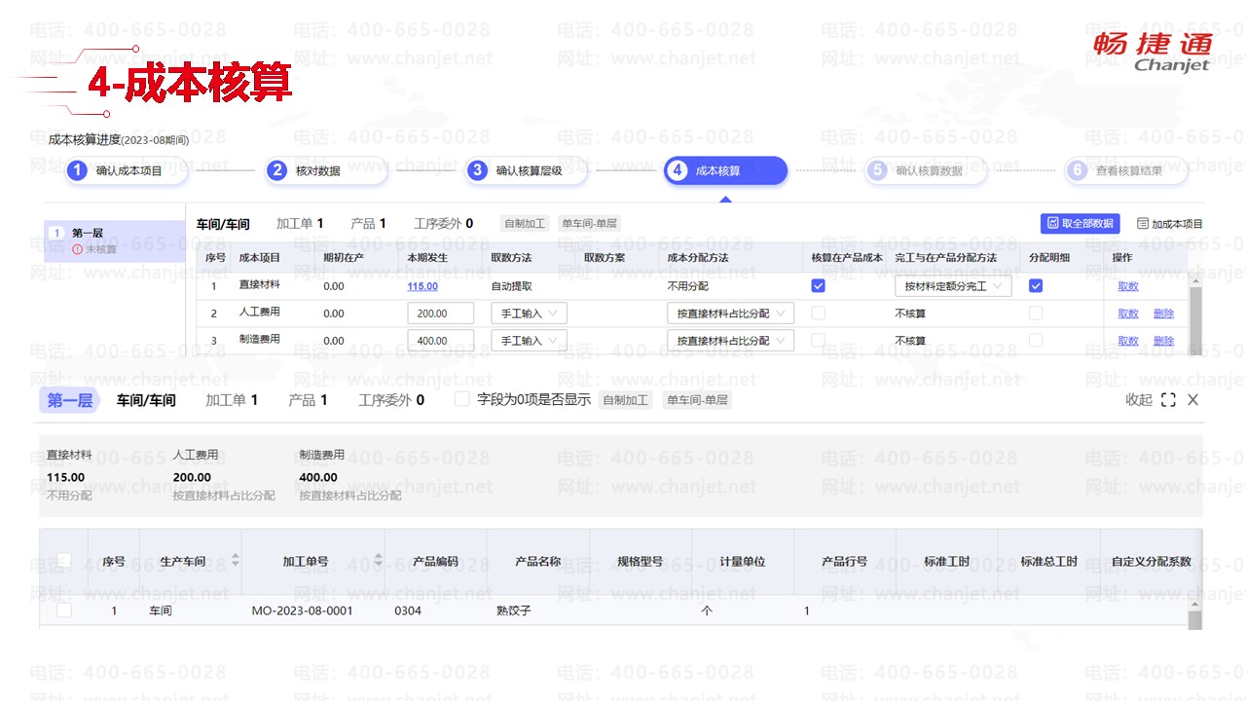This screenshot has width=1246, height=701.
Task: Switch to 加工单 tab in lower panel
Action: pos(232,400)
